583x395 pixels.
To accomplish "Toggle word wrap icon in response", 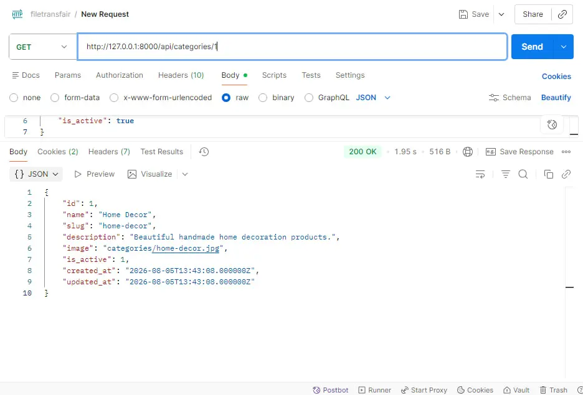I will pos(480,174).
